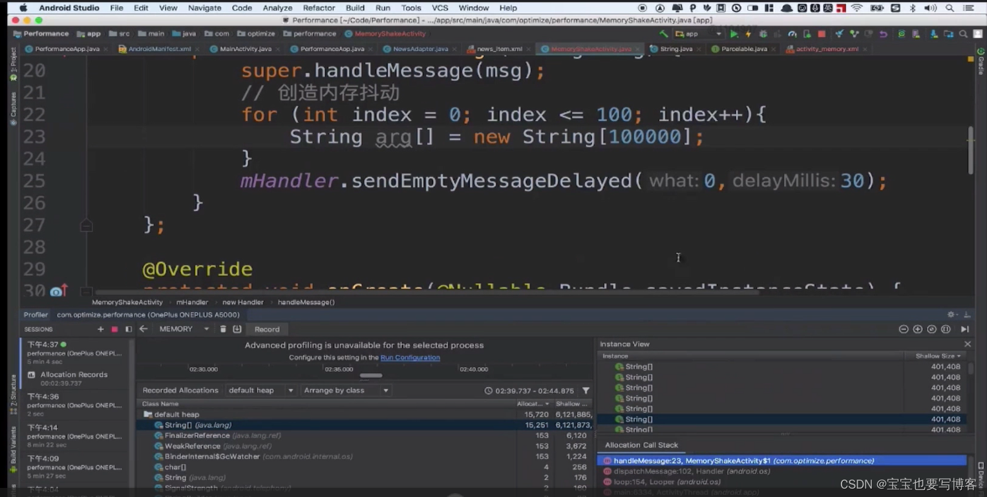Open the Wi-Fi menu bar icon
This screenshot has height=497, width=987.
[857, 8]
